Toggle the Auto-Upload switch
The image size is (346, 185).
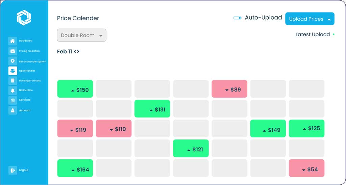[237, 18]
